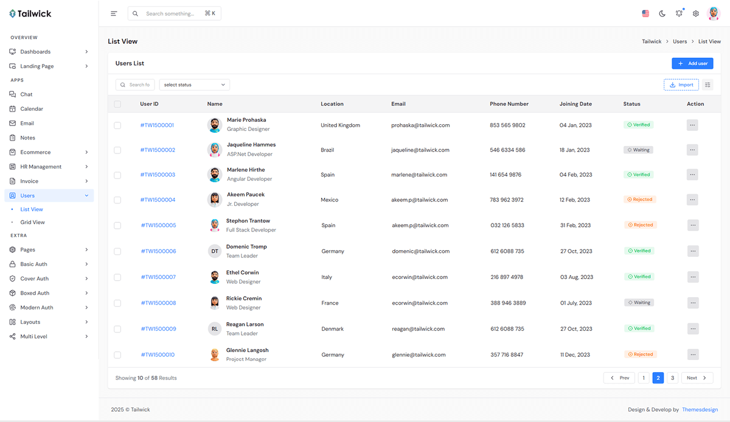Open user ID #TW1500006 link

coord(159,251)
